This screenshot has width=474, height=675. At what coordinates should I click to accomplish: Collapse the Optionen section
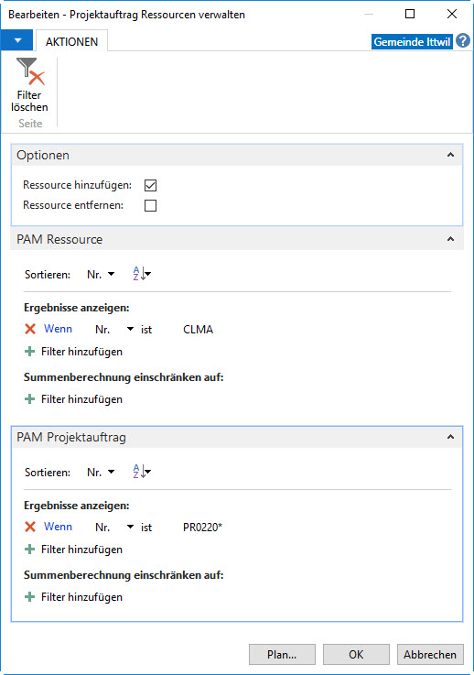click(x=450, y=155)
